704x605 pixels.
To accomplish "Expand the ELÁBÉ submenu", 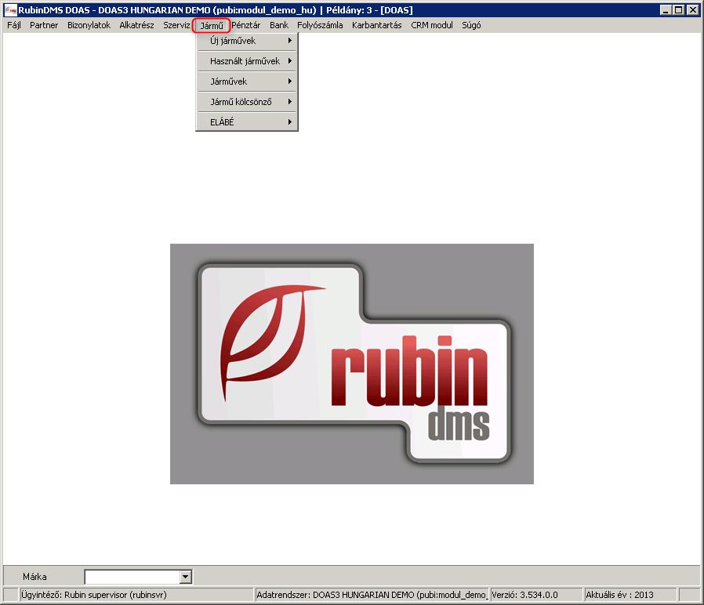I will click(x=247, y=122).
